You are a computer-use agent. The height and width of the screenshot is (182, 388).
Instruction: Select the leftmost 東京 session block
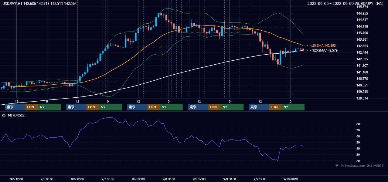pyautogui.click(x=15, y=107)
